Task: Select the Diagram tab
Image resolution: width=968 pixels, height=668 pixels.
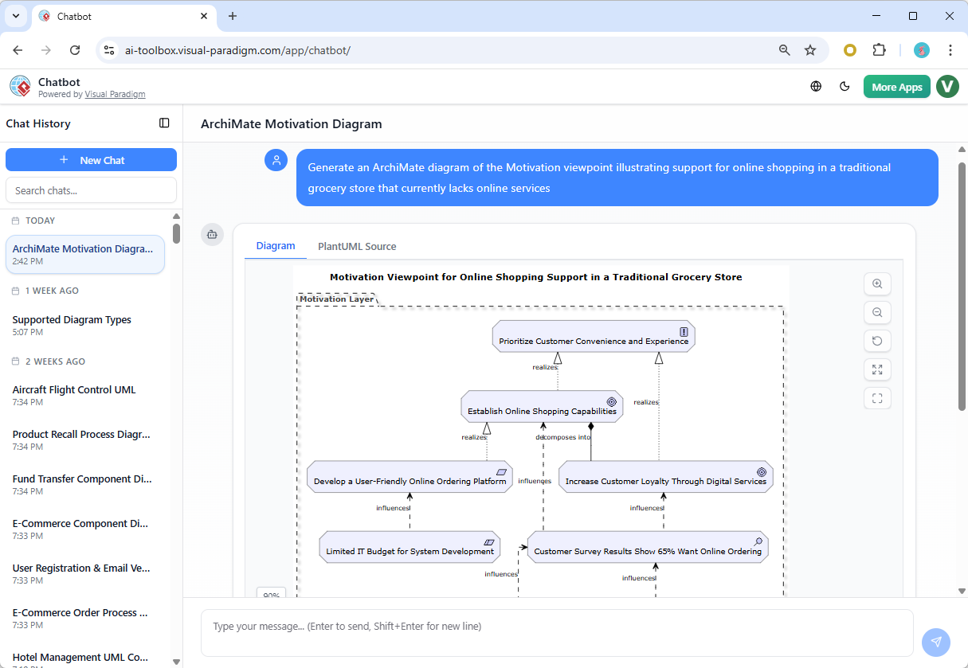Action: [275, 246]
